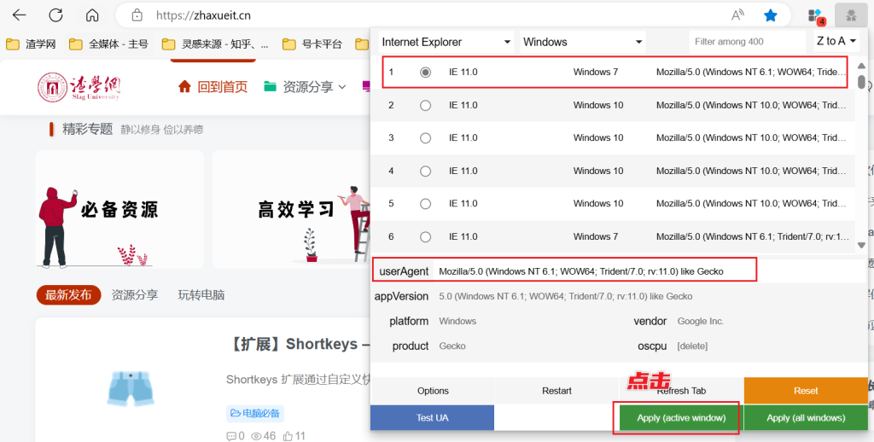Open the Z to A sort dropdown
874x442 pixels.
836,41
